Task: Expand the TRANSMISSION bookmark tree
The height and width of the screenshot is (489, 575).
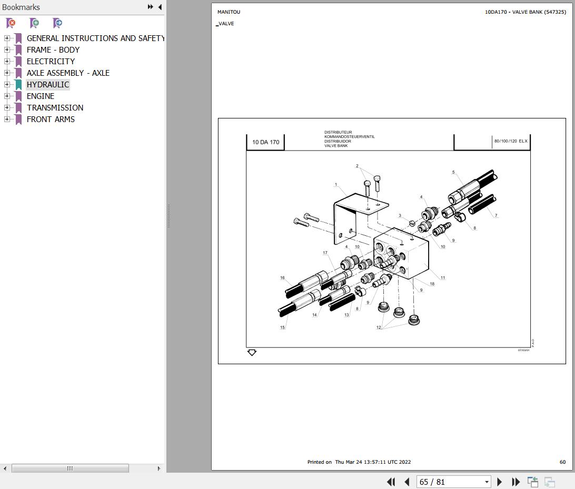Action: tap(6, 107)
